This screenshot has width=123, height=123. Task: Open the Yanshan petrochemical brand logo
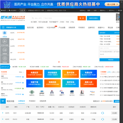(x=42, y=92)
